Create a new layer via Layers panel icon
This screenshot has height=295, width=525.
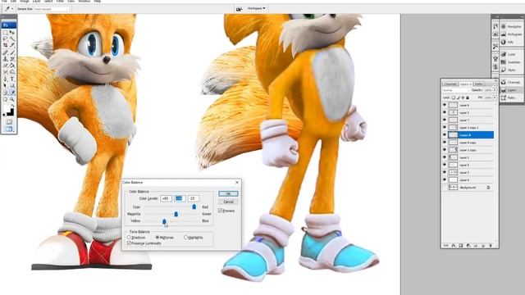click(x=483, y=246)
